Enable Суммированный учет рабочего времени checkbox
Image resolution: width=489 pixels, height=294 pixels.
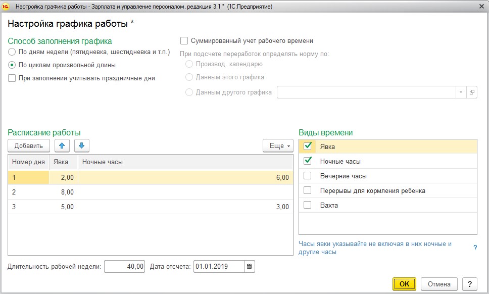tap(184, 41)
